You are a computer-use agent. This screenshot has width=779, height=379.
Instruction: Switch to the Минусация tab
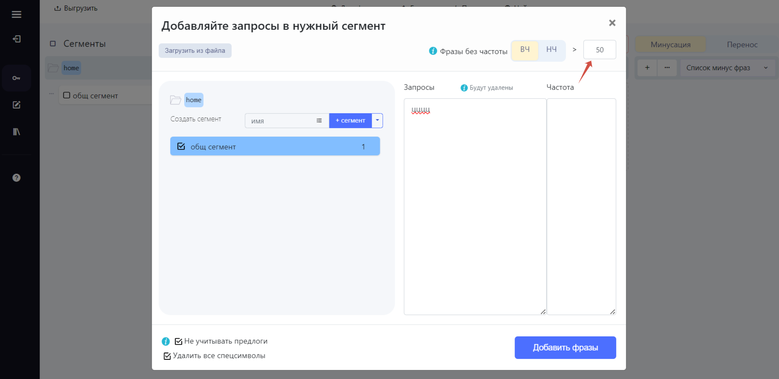coord(671,45)
